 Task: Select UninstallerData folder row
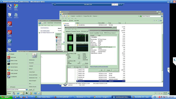(101, 25)
